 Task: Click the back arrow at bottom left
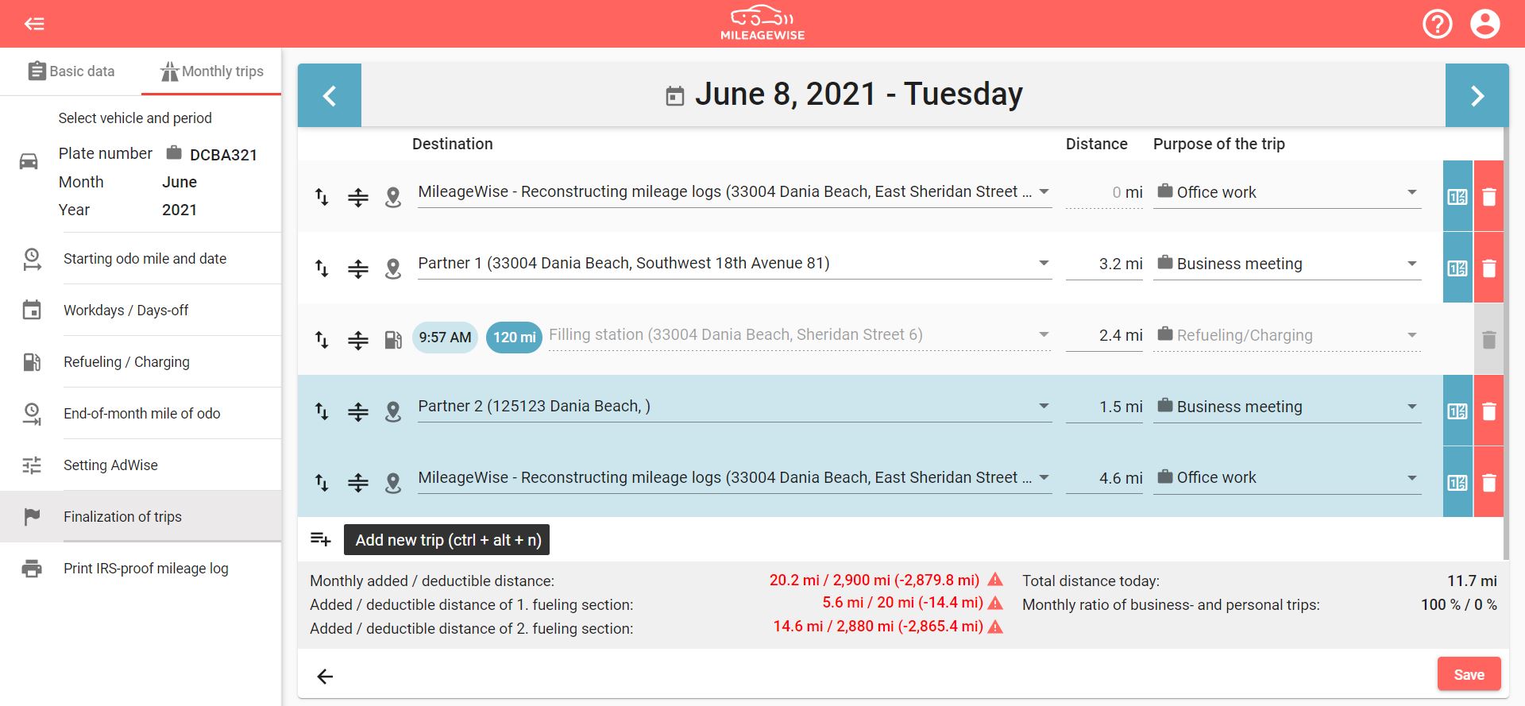pyautogui.click(x=325, y=677)
